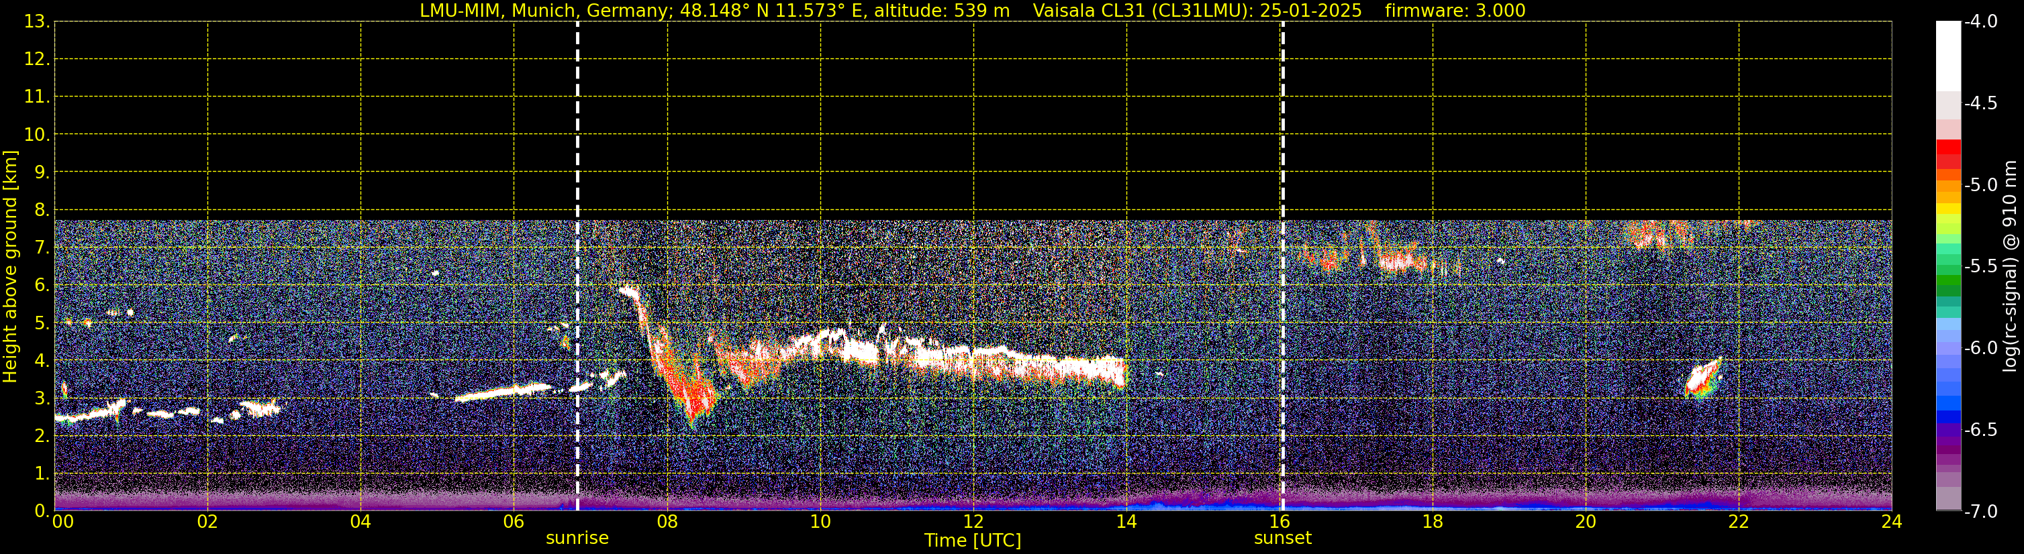This screenshot has height=554, width=2024.
Task: Click the time-axis tick label "18"
Action: pos(1433,522)
